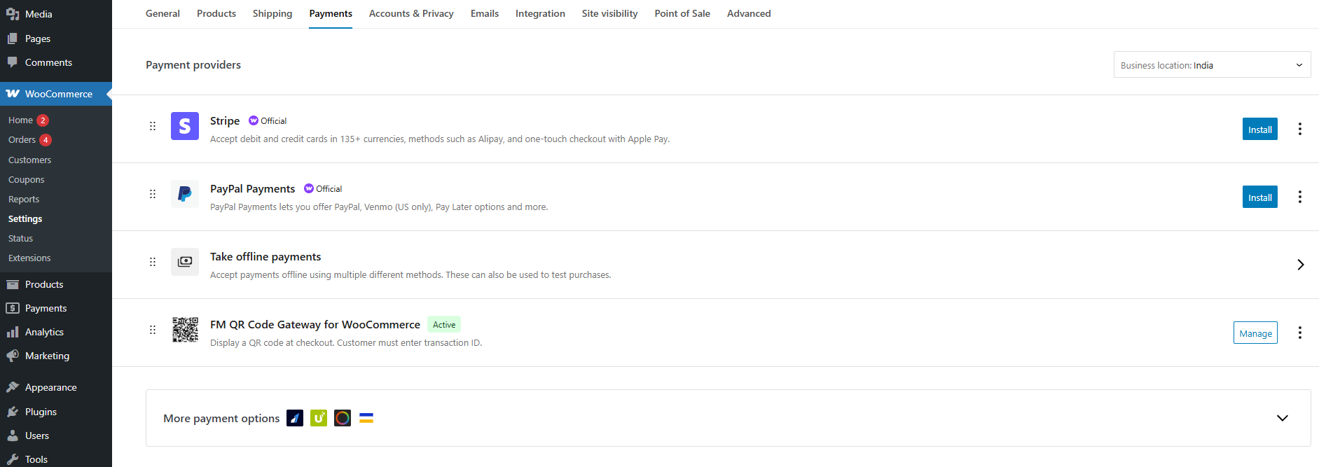This screenshot has width=1319, height=467.
Task: Select the Payments tab
Action: click(x=331, y=13)
